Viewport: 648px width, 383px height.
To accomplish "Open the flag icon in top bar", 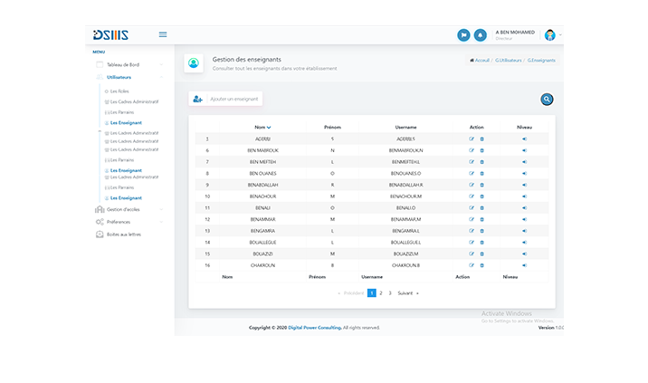I will [463, 35].
